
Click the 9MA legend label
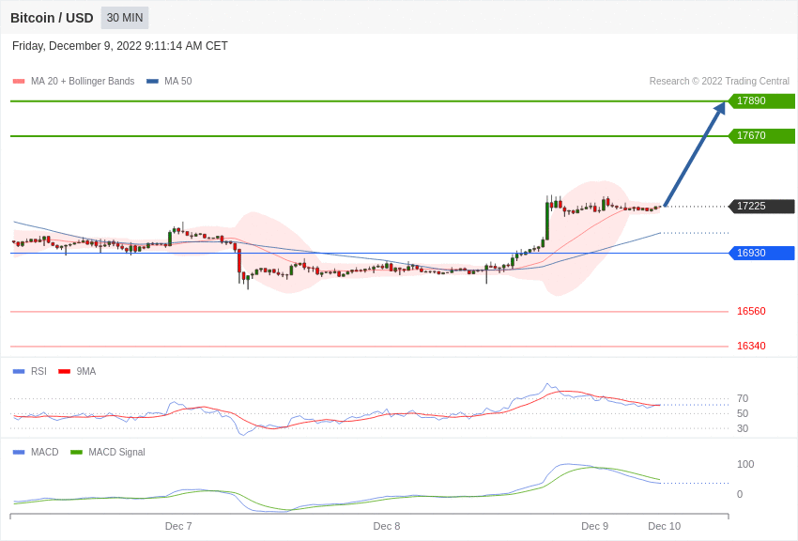(x=86, y=372)
